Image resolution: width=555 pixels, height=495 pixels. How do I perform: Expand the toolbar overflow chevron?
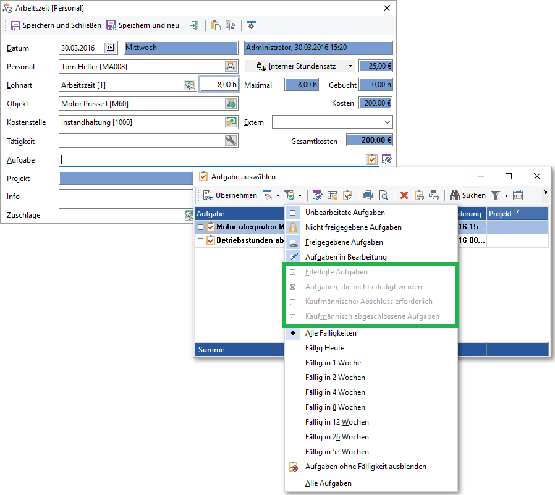pyautogui.click(x=546, y=192)
